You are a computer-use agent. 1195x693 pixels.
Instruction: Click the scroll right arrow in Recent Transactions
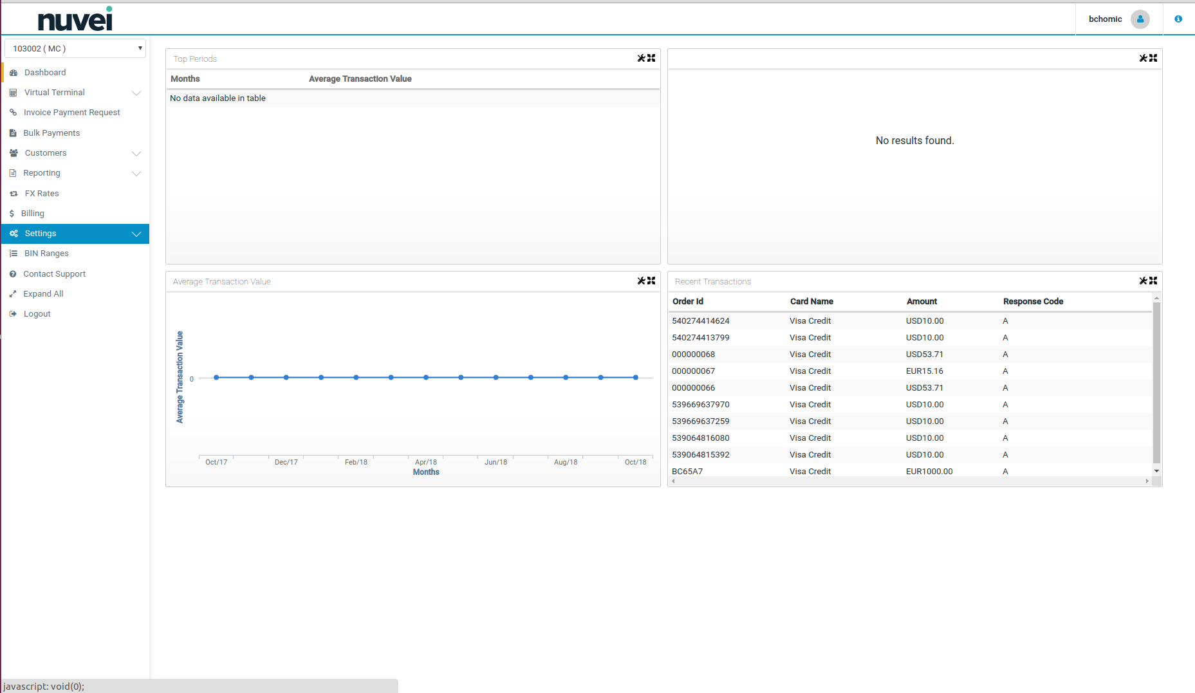coord(1147,481)
